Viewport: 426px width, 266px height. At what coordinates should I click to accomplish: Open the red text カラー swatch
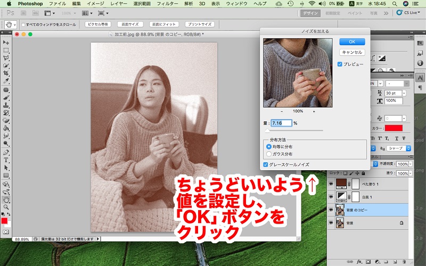394,128
